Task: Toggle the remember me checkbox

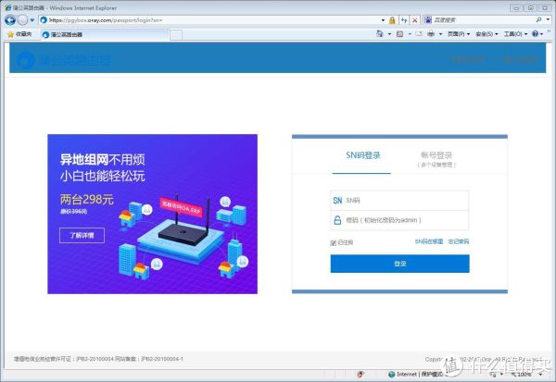Action: pos(334,243)
